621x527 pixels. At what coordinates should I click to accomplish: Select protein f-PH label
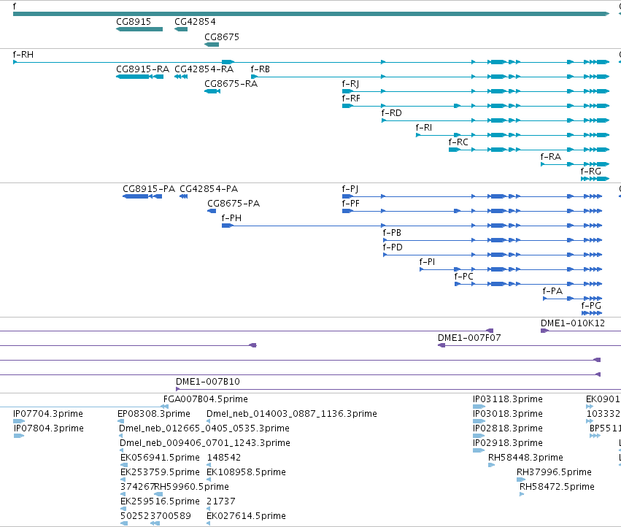click(x=231, y=218)
